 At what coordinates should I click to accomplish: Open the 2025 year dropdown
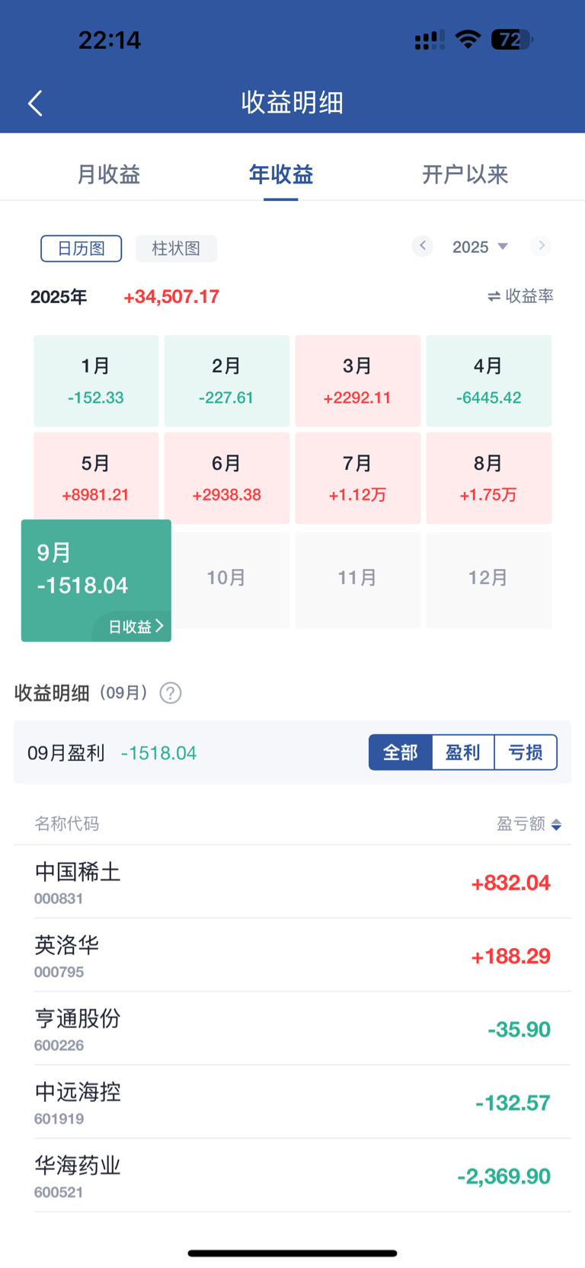tap(480, 247)
